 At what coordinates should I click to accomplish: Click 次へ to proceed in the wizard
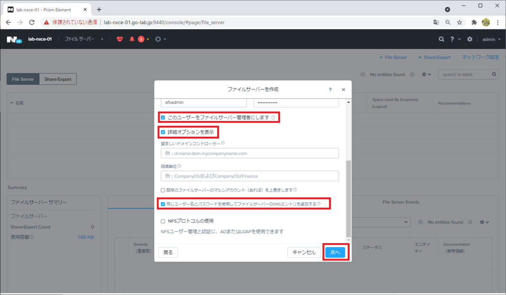pyautogui.click(x=335, y=252)
